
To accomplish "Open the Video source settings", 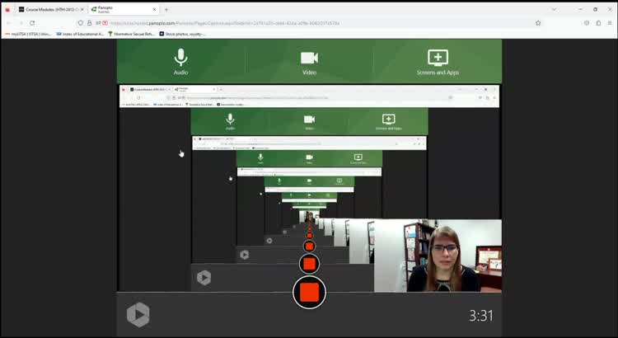I will pos(309,62).
